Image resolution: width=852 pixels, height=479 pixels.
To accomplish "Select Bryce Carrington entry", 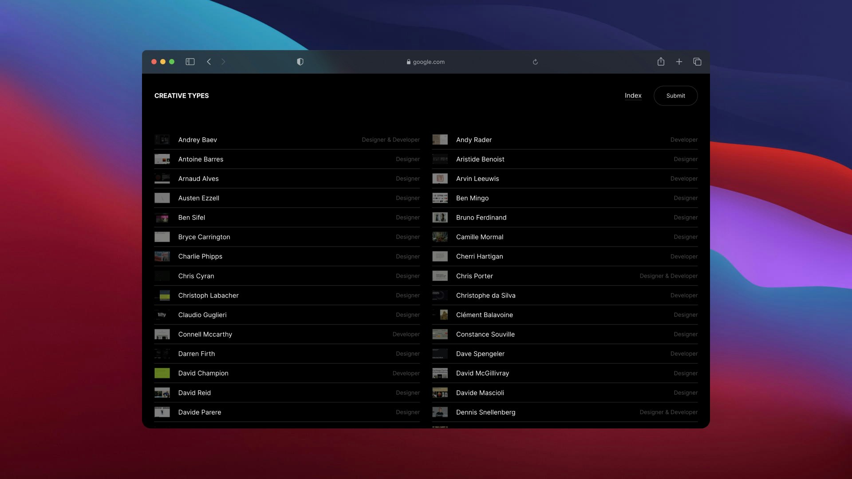I will click(x=287, y=237).
